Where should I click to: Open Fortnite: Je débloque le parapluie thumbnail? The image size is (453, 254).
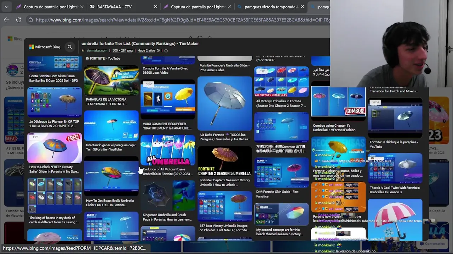pos(395,118)
